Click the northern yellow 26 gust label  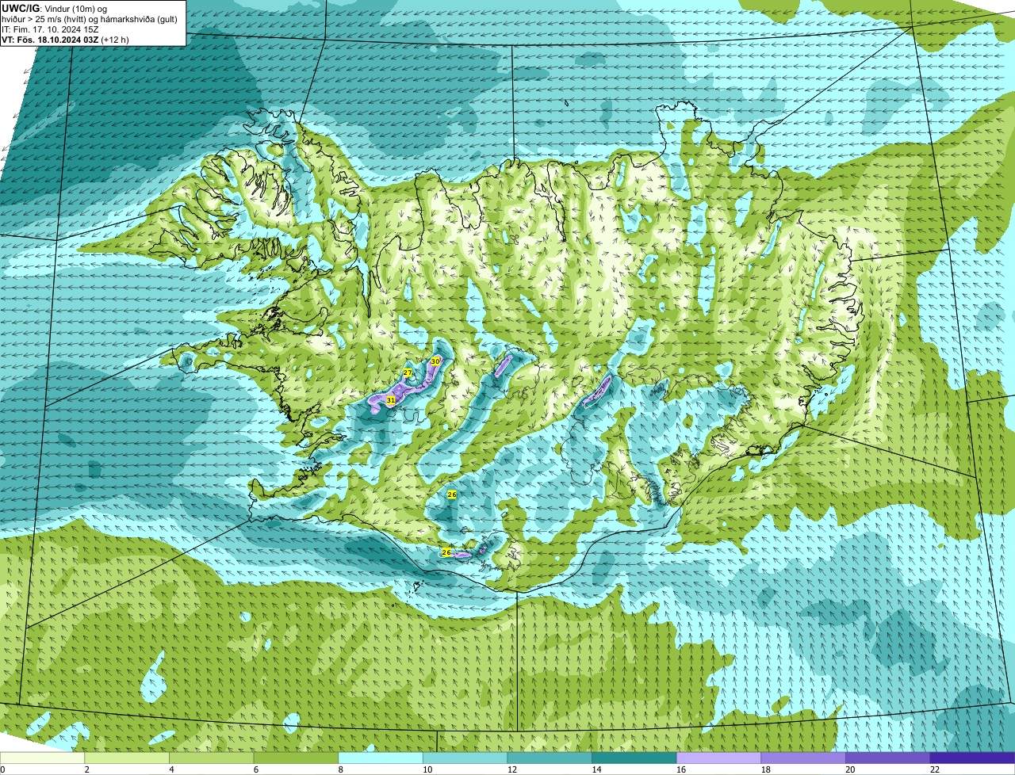coord(452,494)
